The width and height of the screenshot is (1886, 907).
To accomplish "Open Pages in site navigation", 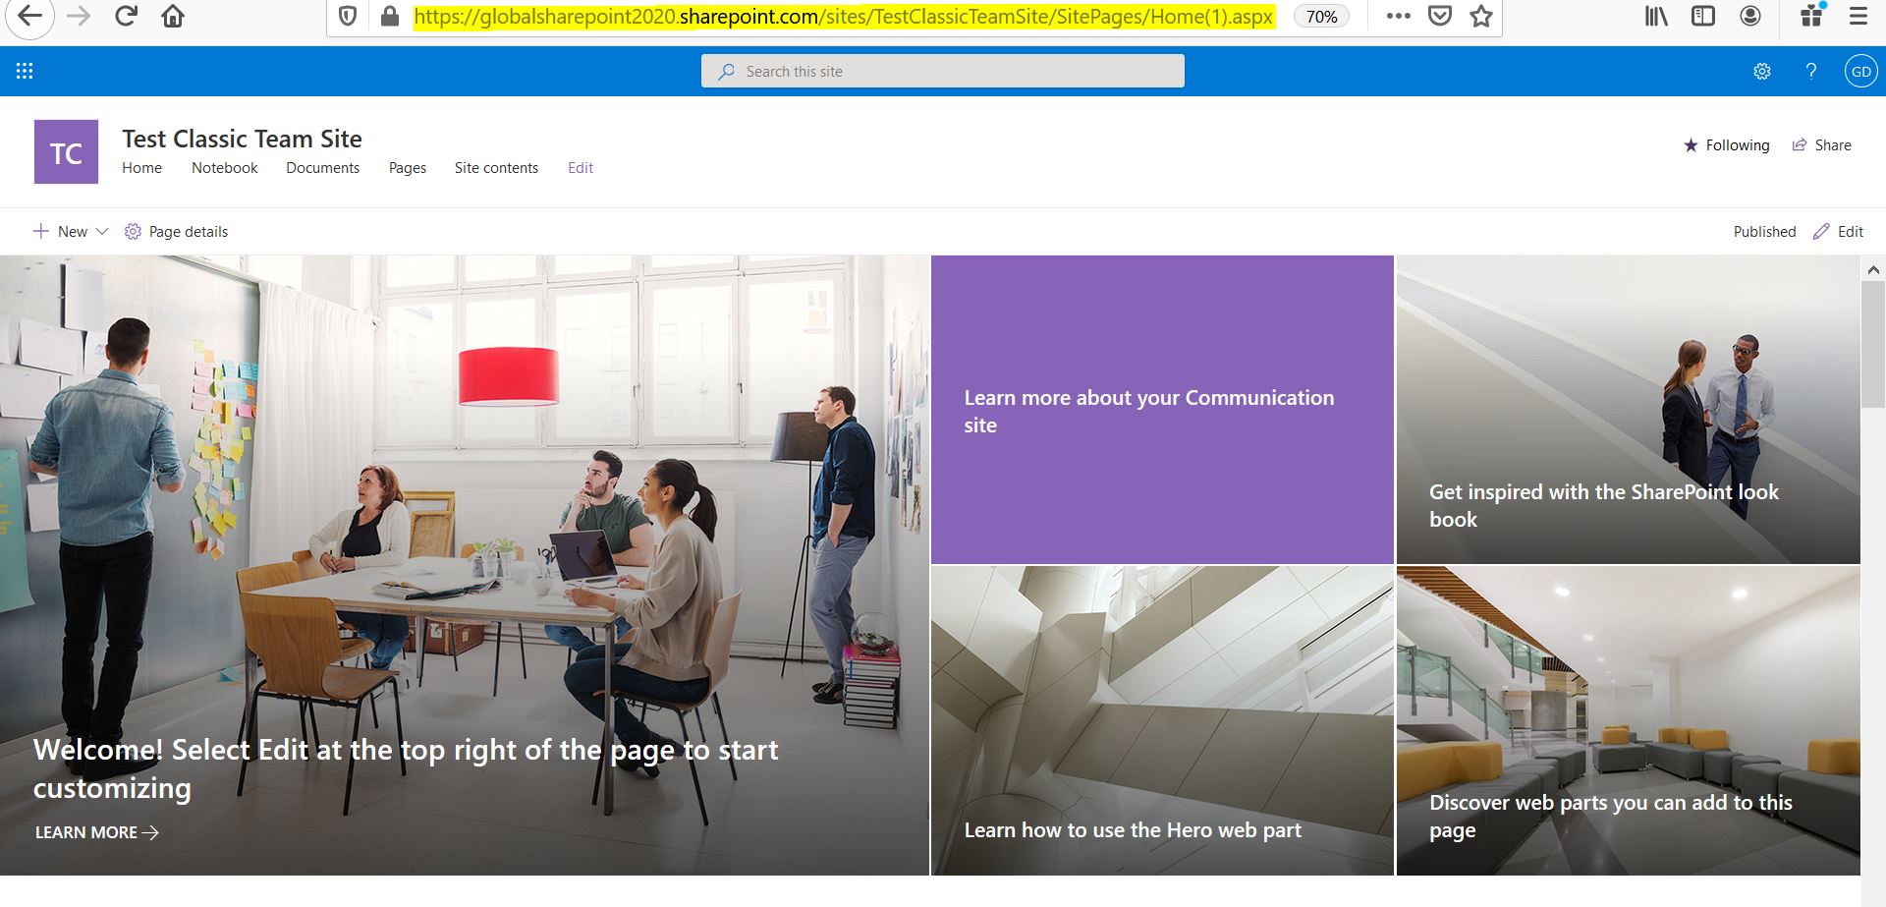I will coord(408,168).
